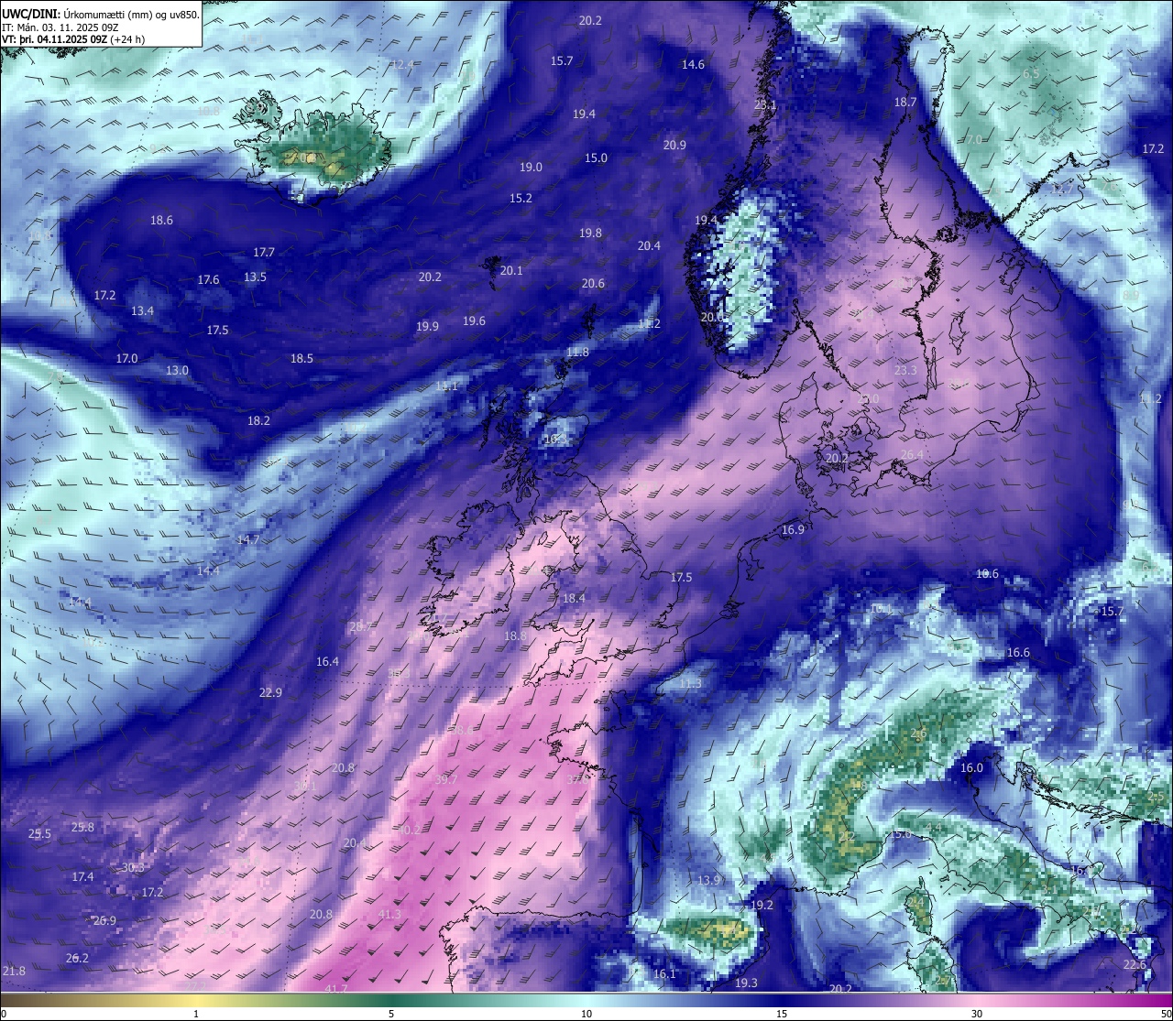The height and width of the screenshot is (1021, 1173).
Task: Click the 17.7 map value
Action: [264, 252]
